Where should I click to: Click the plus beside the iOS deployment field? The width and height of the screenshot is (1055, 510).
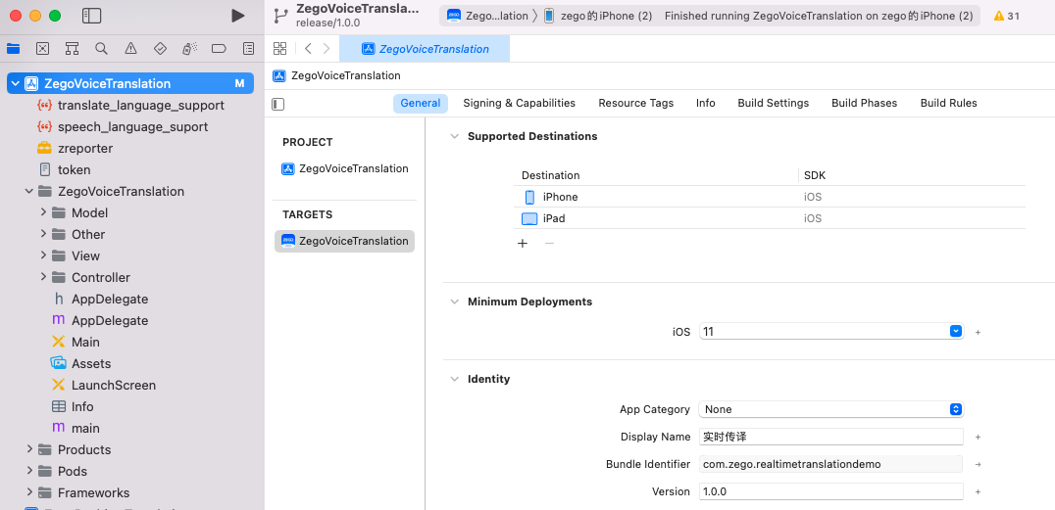point(979,332)
